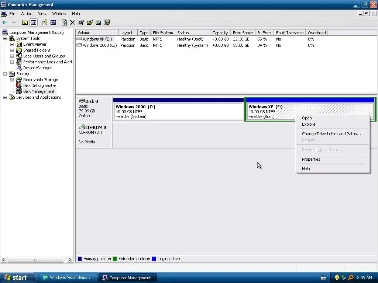Open the Help menu in the menu bar
The image size is (378, 283).
pyautogui.click(x=76, y=14)
